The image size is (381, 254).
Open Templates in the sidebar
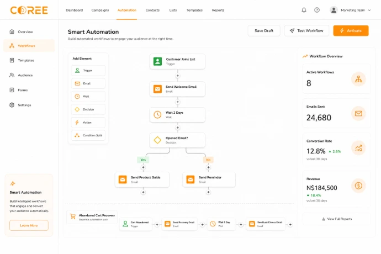(x=29, y=60)
